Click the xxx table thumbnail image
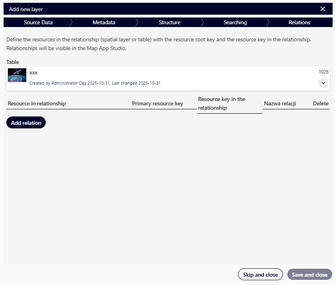The width and height of the screenshot is (335, 285). click(x=17, y=75)
